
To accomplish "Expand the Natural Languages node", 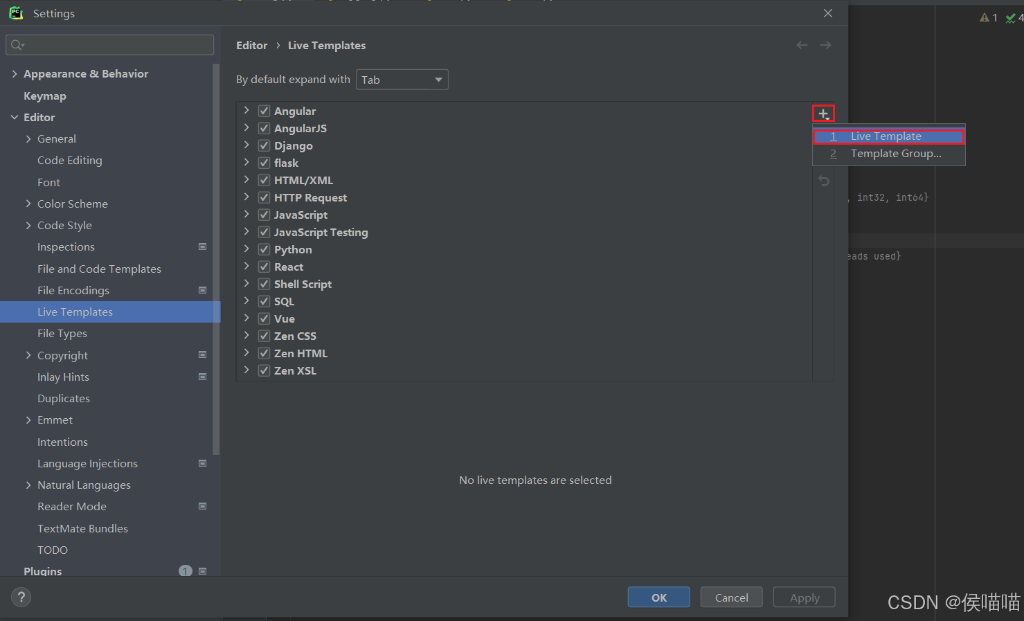I will pos(28,485).
